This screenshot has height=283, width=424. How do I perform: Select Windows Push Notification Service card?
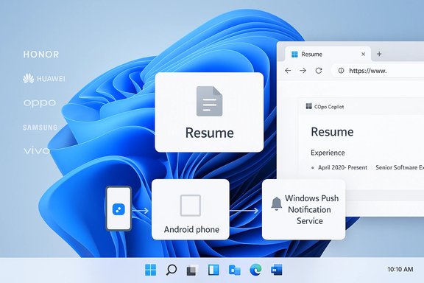pyautogui.click(x=304, y=209)
